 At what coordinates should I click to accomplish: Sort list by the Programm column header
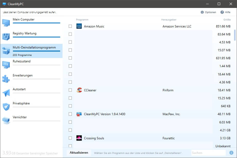click(x=82, y=20)
